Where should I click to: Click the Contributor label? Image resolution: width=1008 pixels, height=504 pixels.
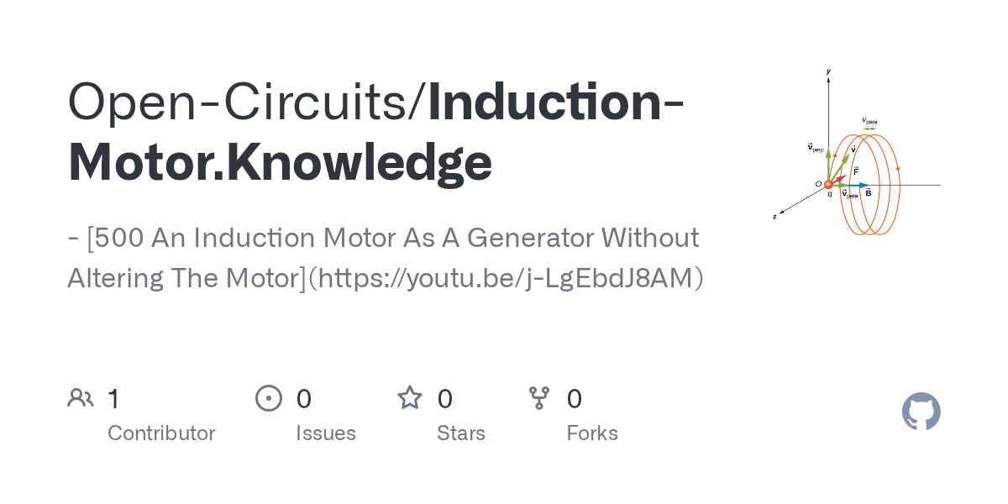click(x=161, y=433)
